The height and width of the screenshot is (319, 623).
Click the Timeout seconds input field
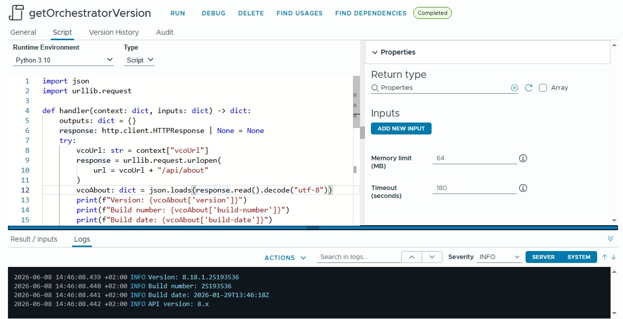point(474,188)
